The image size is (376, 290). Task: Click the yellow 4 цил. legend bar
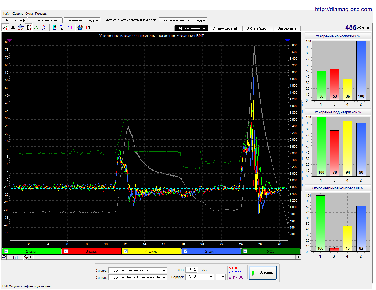point(151,251)
